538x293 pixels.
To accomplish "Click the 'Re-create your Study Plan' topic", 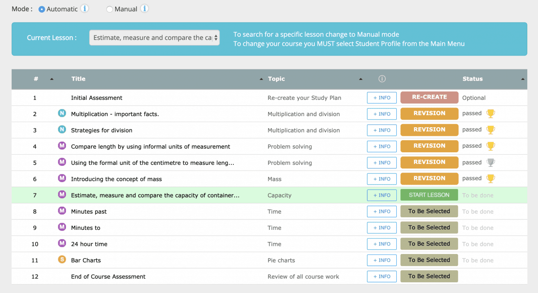I will (x=304, y=98).
